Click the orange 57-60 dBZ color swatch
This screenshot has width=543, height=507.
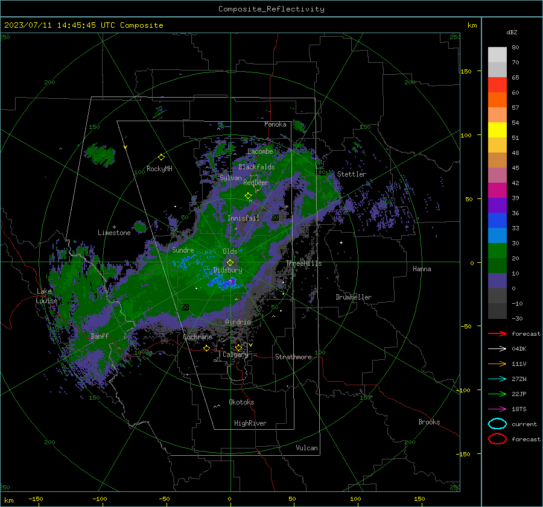(497, 100)
